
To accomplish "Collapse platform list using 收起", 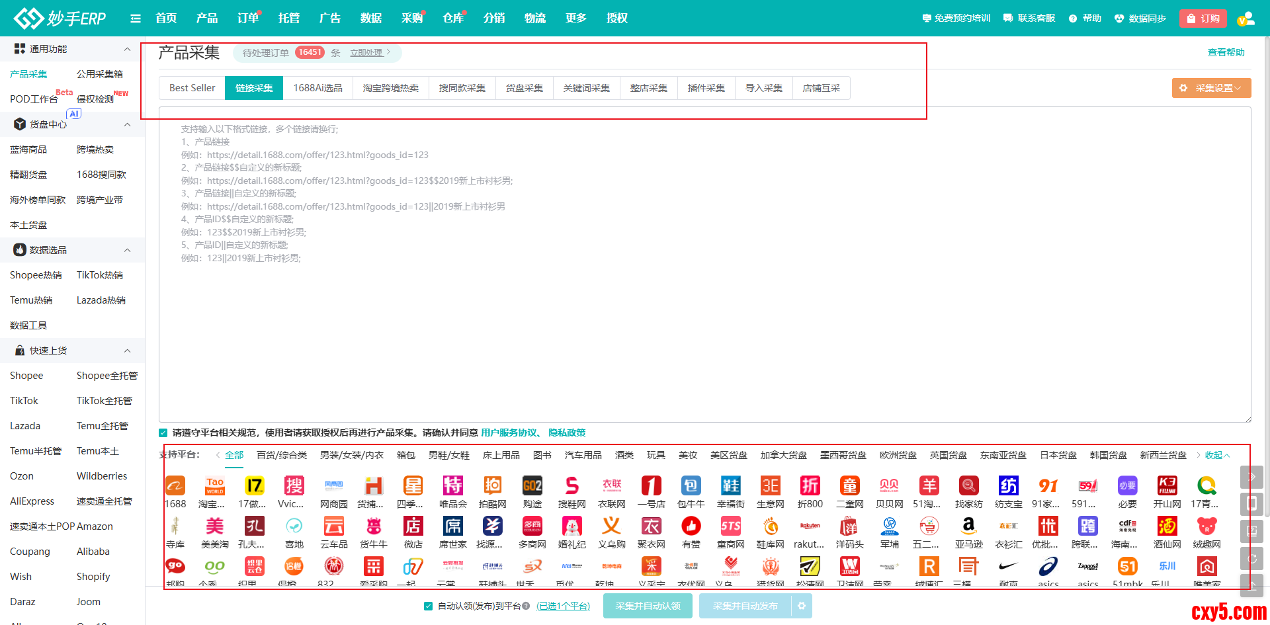I will click(x=1216, y=455).
